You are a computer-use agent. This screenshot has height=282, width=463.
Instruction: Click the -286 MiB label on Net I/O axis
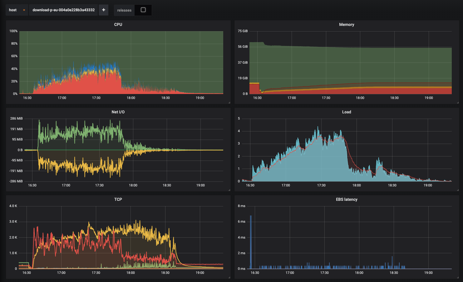[16, 181]
